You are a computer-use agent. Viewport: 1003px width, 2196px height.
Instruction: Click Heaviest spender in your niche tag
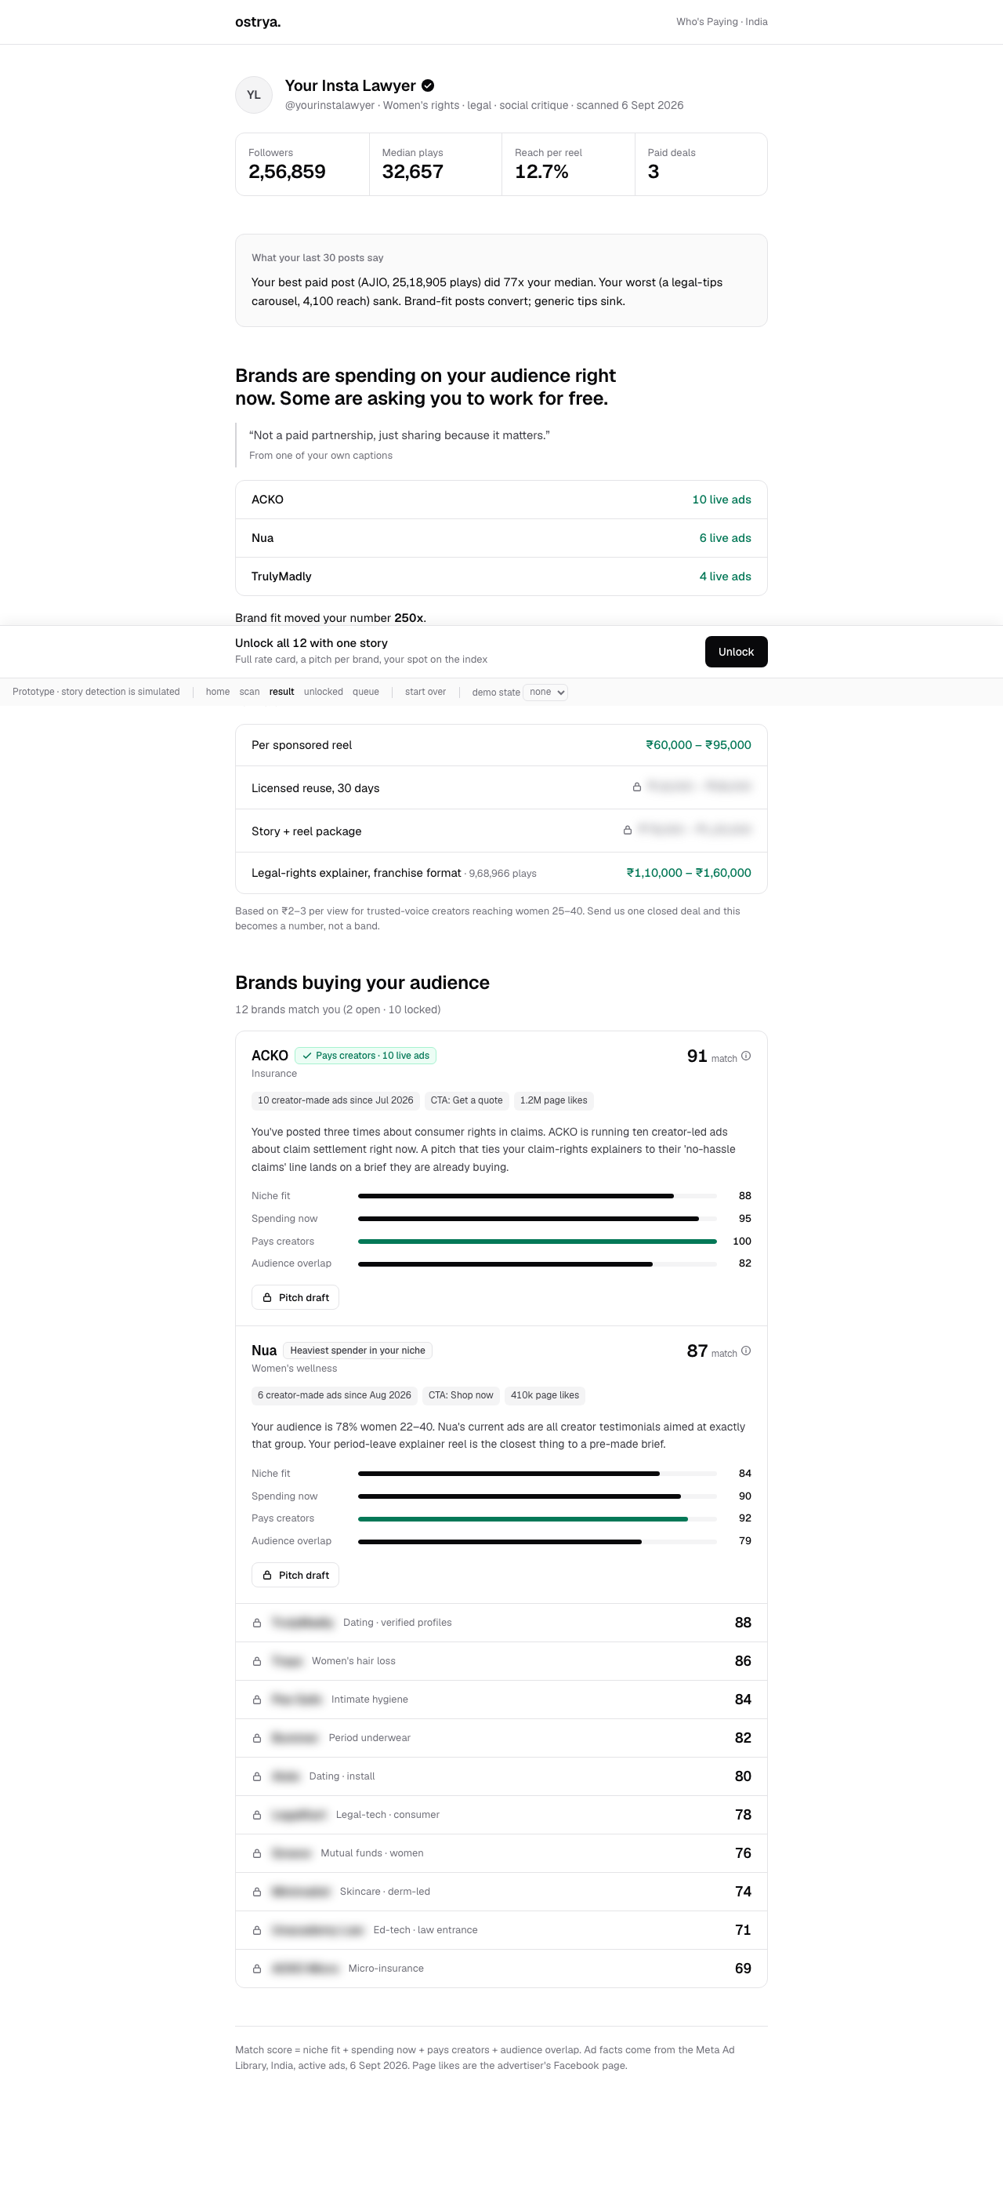[357, 1351]
